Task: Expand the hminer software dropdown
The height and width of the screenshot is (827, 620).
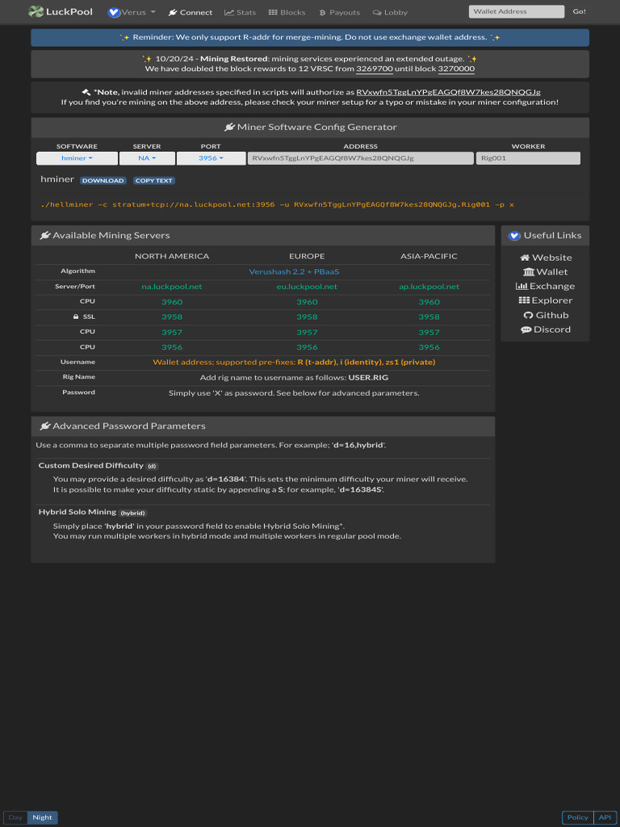Action: (x=77, y=158)
